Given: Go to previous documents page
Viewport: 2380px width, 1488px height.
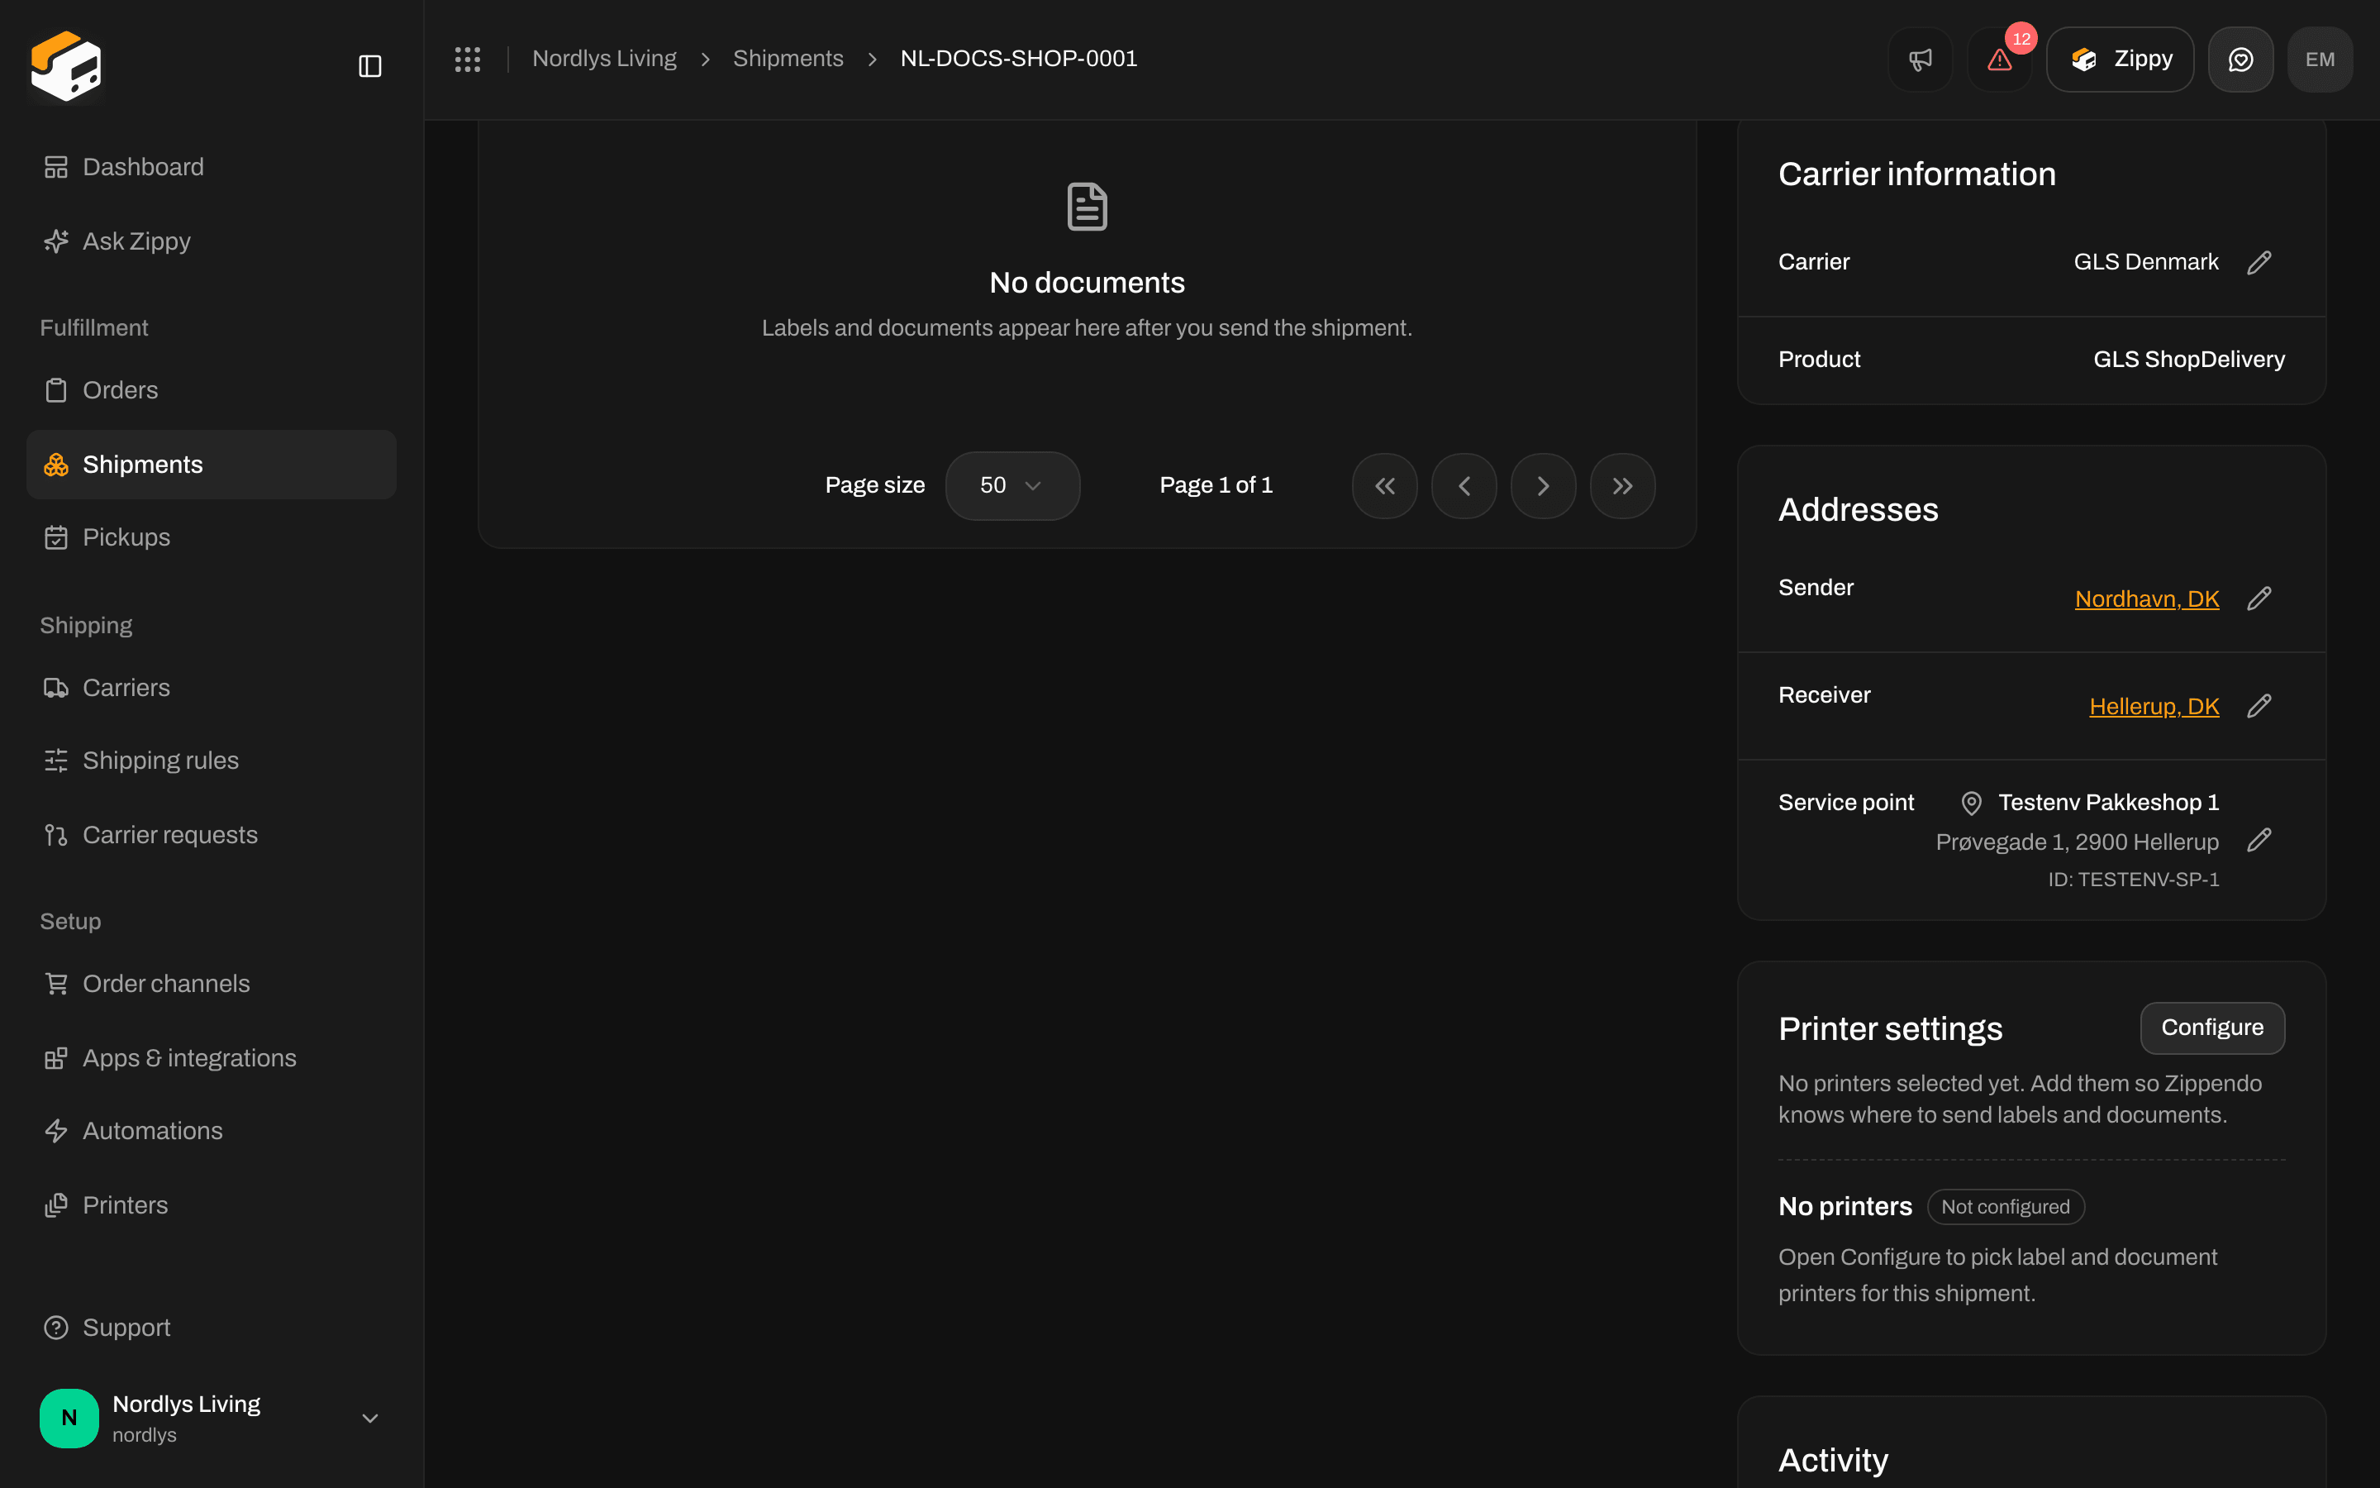Looking at the screenshot, I should tap(1464, 486).
